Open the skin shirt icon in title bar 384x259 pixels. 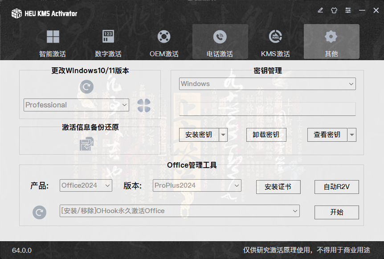click(334, 10)
